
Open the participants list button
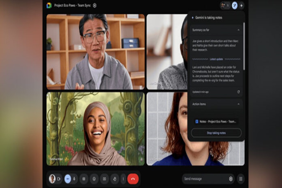(x=225, y=5)
